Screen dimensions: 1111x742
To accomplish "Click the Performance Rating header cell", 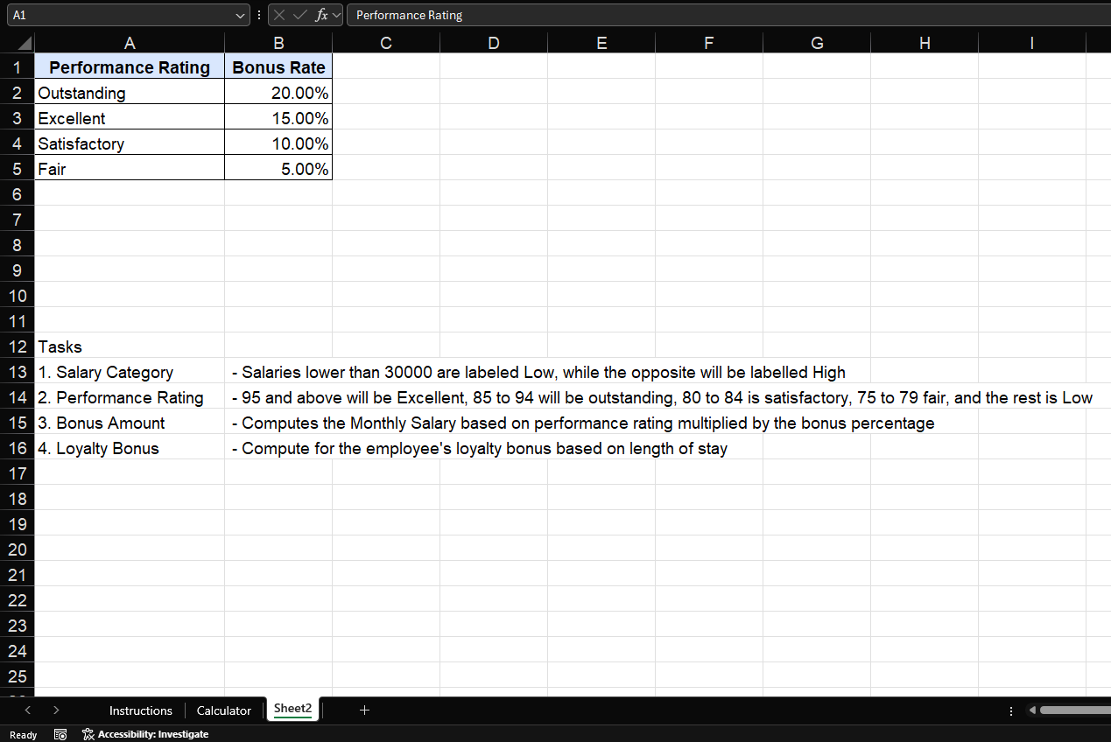I will (130, 67).
